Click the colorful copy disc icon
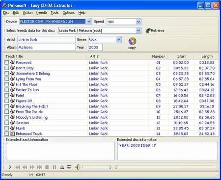Image resolution: width=221 pixels, height=180 pixels. coord(132,41)
